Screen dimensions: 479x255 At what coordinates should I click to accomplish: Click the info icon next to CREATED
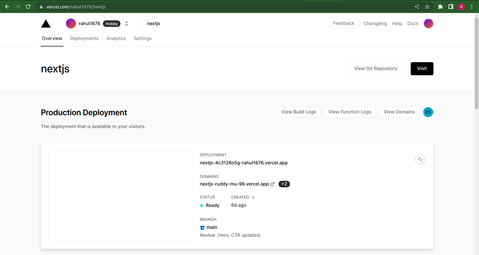pyautogui.click(x=253, y=197)
